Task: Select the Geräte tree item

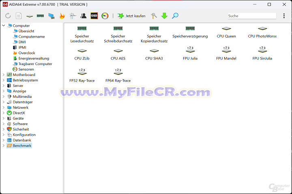Action: [15, 118]
